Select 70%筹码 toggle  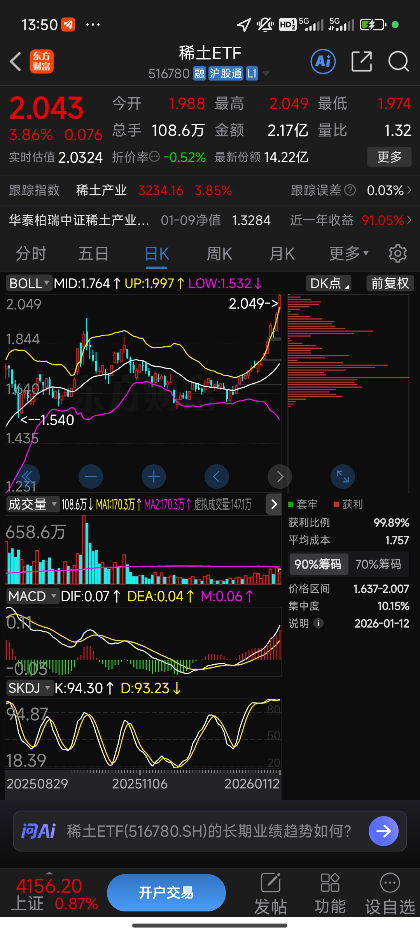coord(378,564)
